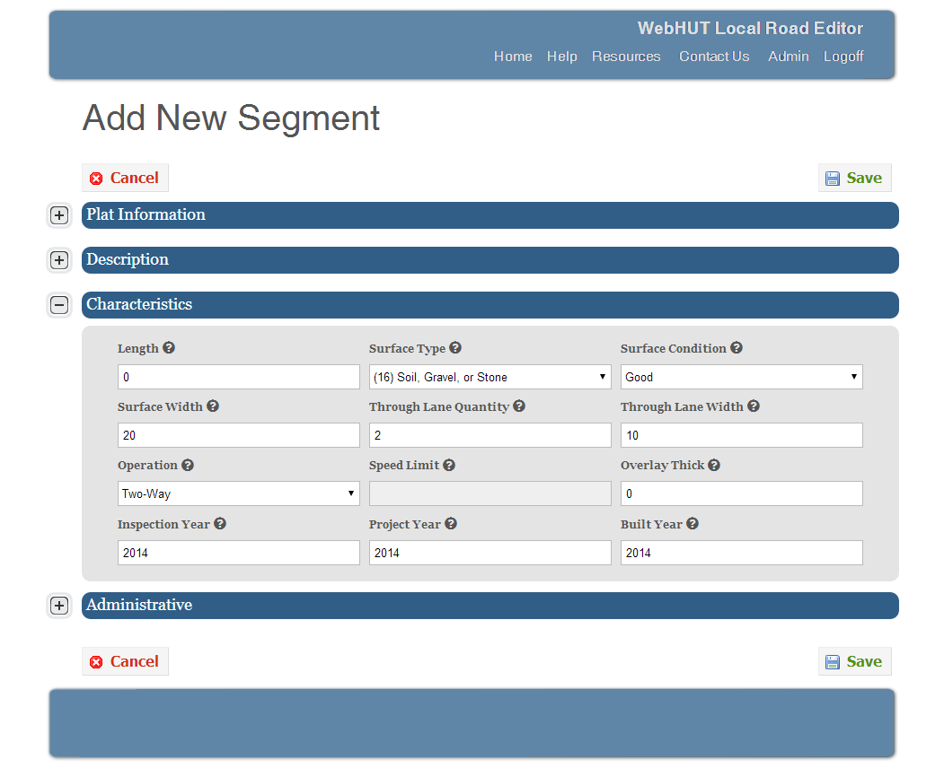This screenshot has width=944, height=777.
Task: Open help icon next to Through Lane Quantity
Action: pyautogui.click(x=519, y=406)
